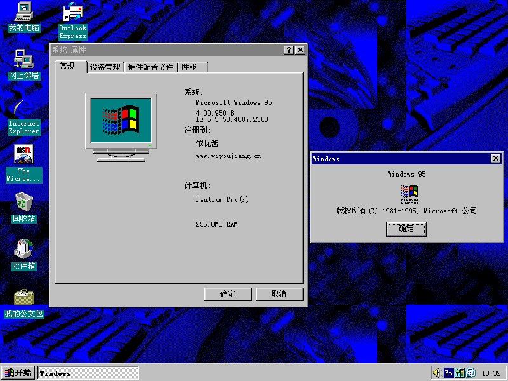Screen dimensions: 508x381
Task: Toggle the En language indicator
Action: tap(448, 372)
